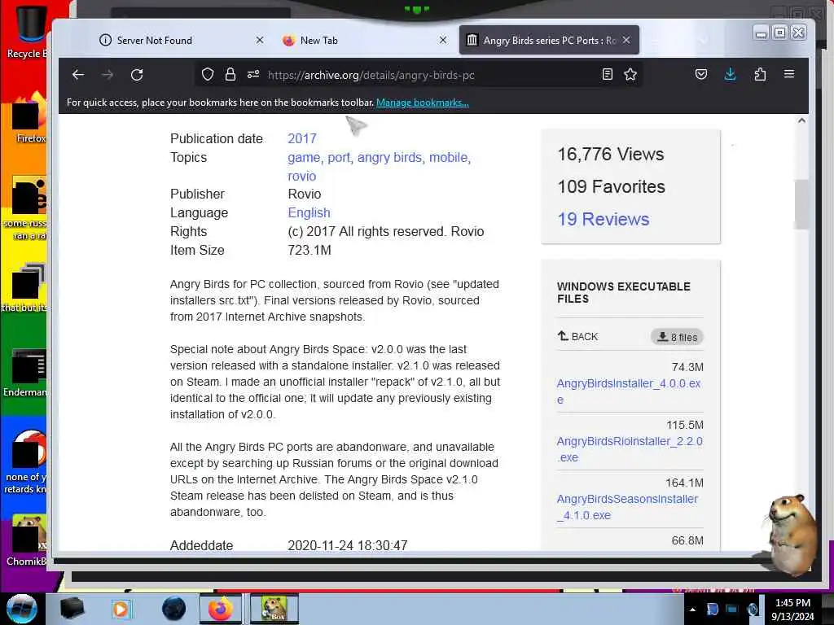
Task: Switch to the New Tab tab
Action: point(364,40)
